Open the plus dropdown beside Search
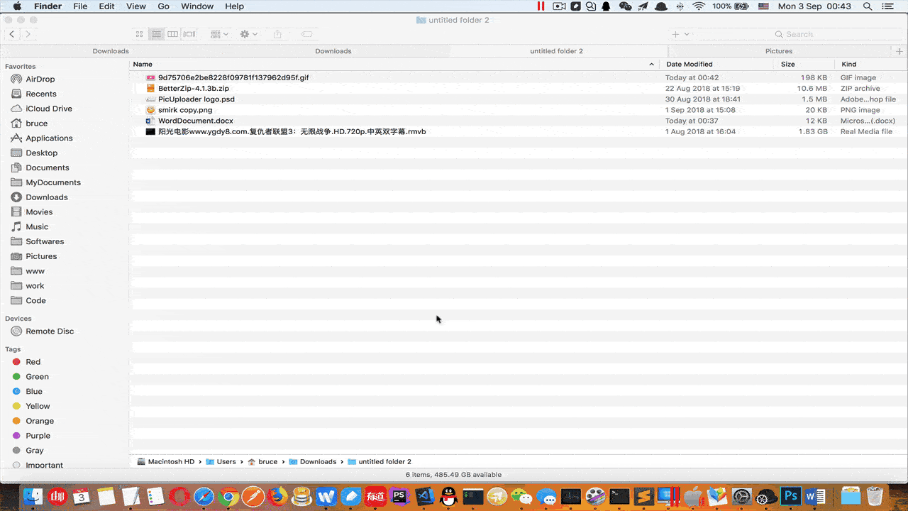The height and width of the screenshot is (511, 908). pyautogui.click(x=680, y=34)
